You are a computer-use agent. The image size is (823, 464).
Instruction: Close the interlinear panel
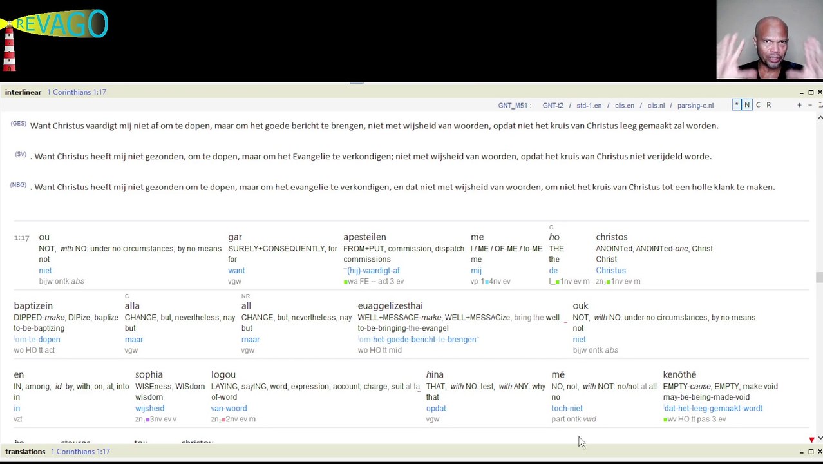(x=819, y=92)
